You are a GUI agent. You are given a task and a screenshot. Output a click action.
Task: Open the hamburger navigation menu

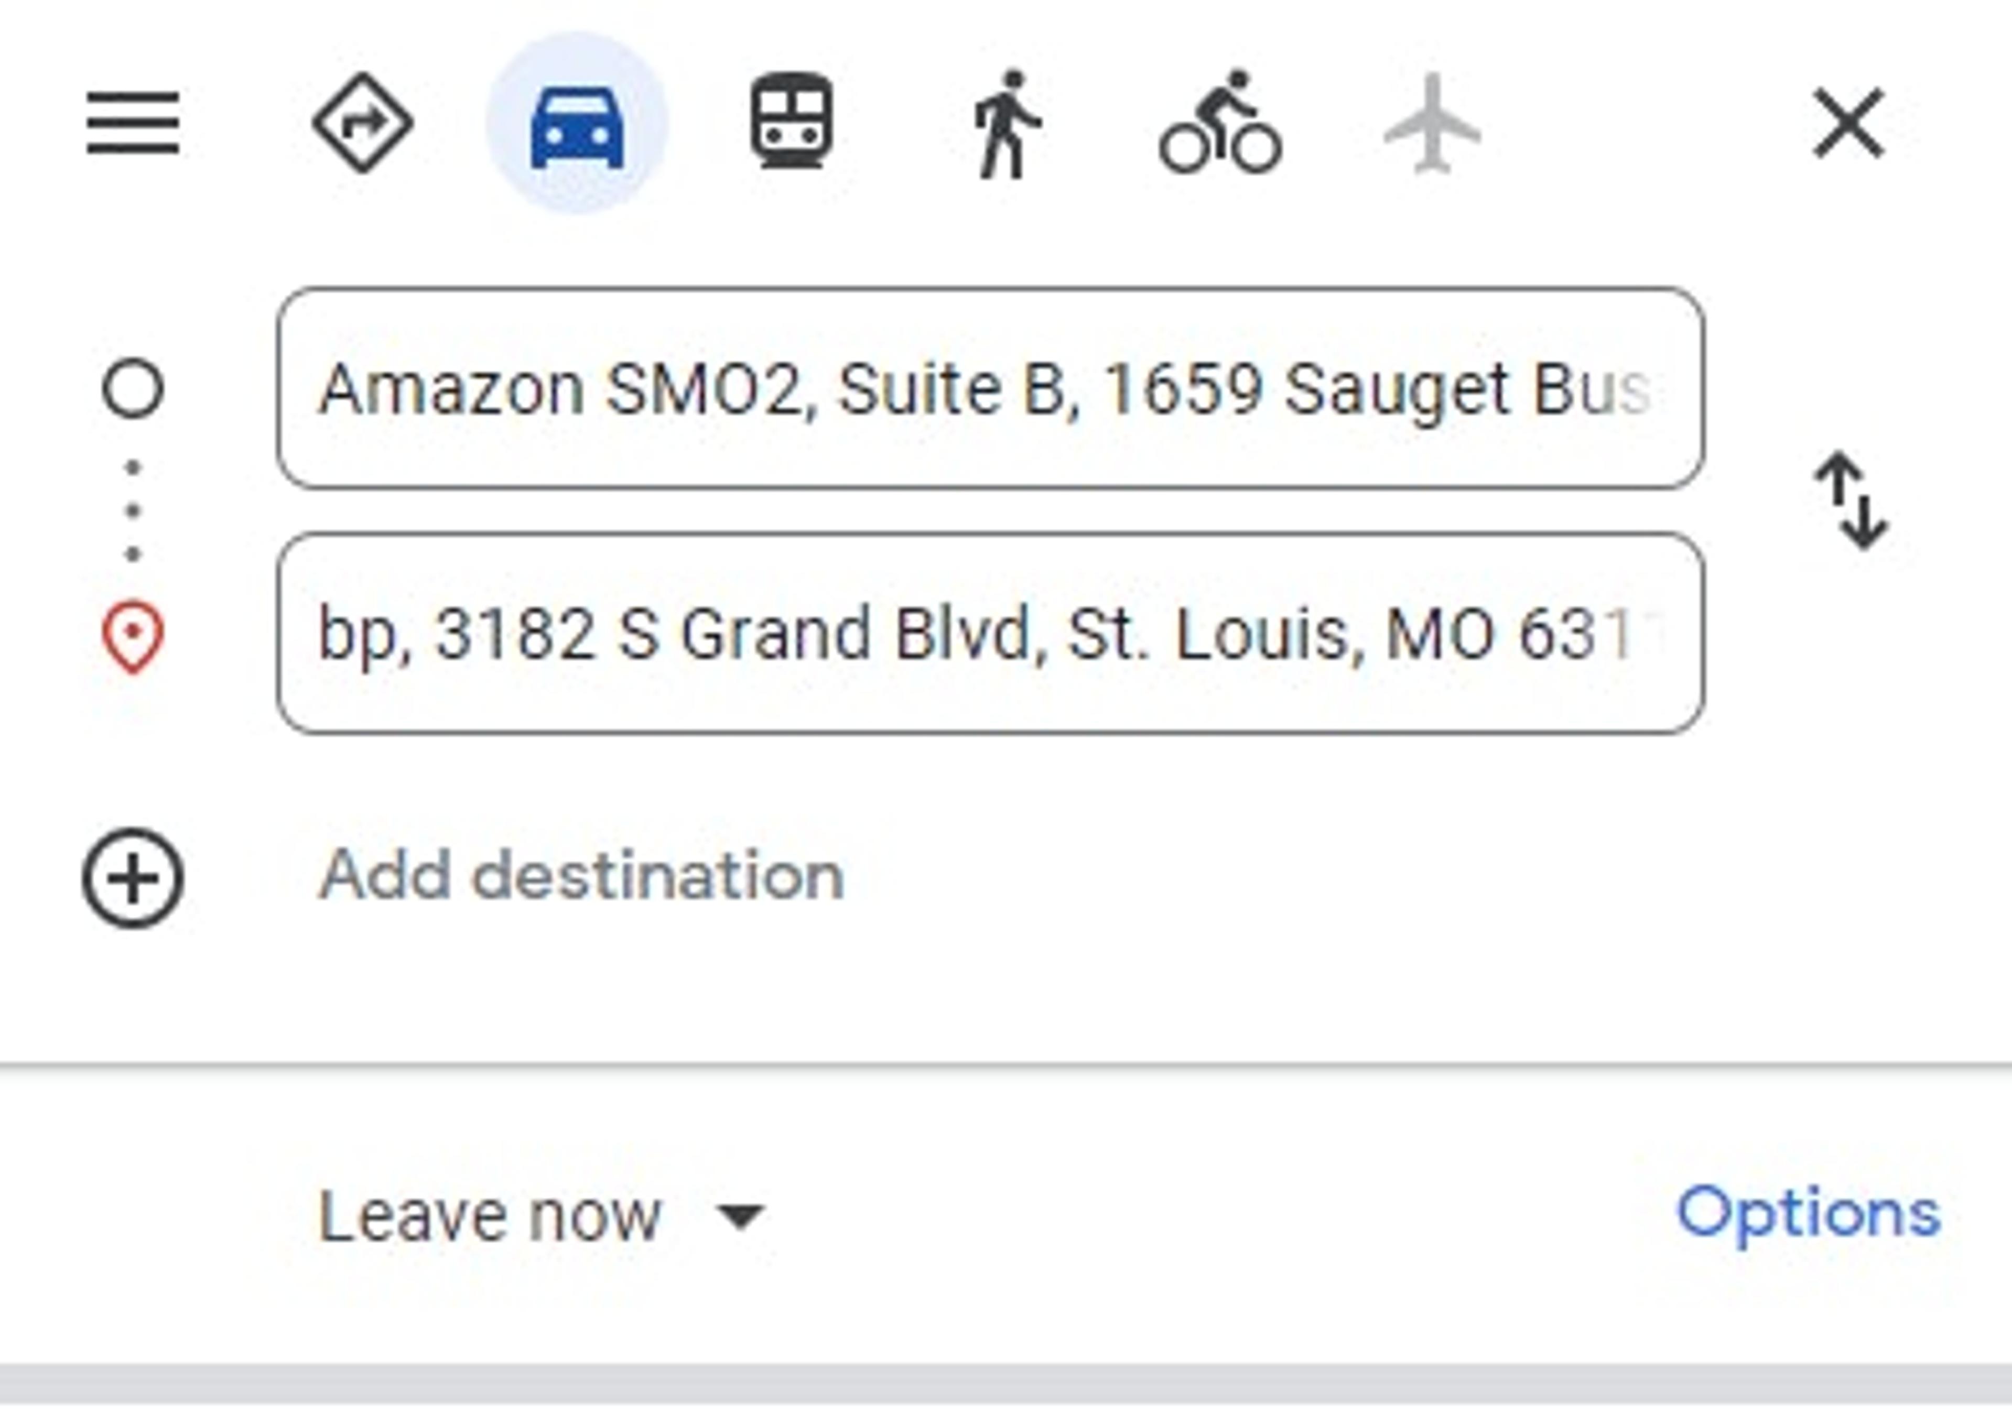[133, 123]
